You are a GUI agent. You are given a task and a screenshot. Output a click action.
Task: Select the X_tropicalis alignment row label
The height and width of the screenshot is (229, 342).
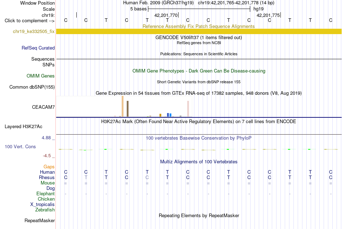42,205
